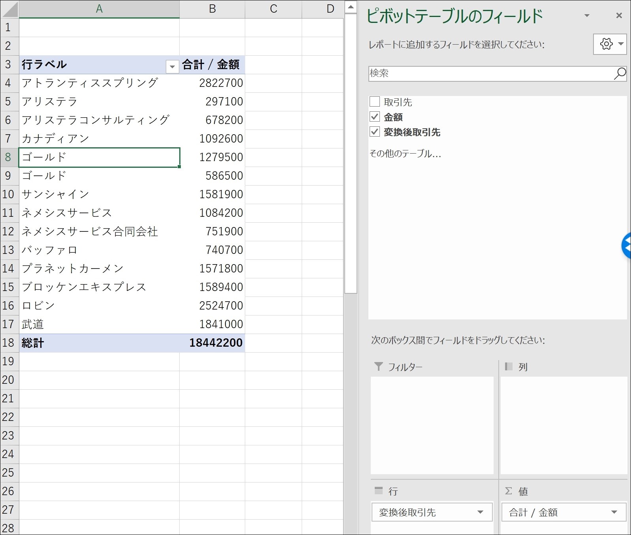Uncheck the 金額 field checkbox

375,117
